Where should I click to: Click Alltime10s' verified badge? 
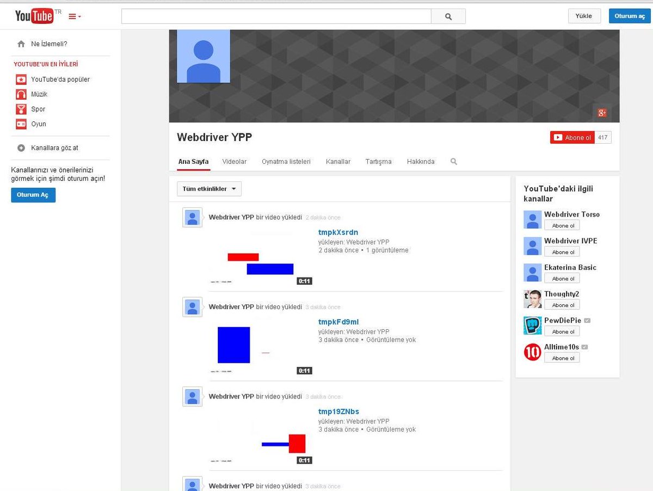point(584,347)
